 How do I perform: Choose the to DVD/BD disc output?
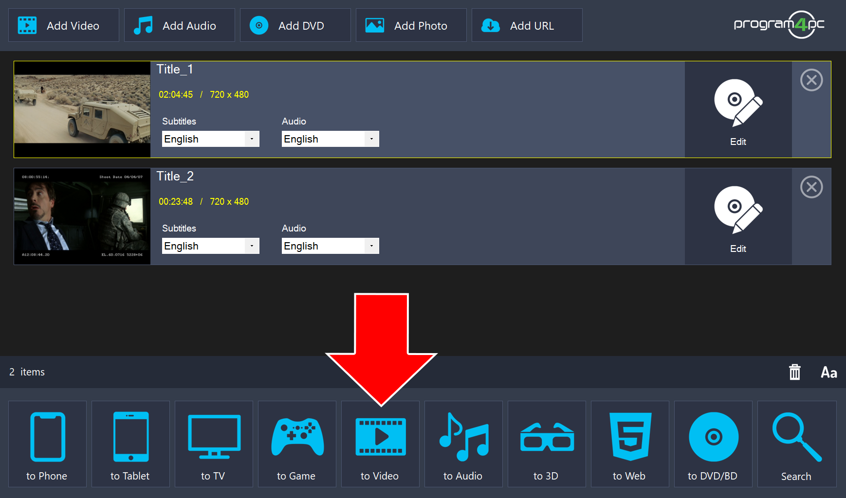(x=713, y=444)
